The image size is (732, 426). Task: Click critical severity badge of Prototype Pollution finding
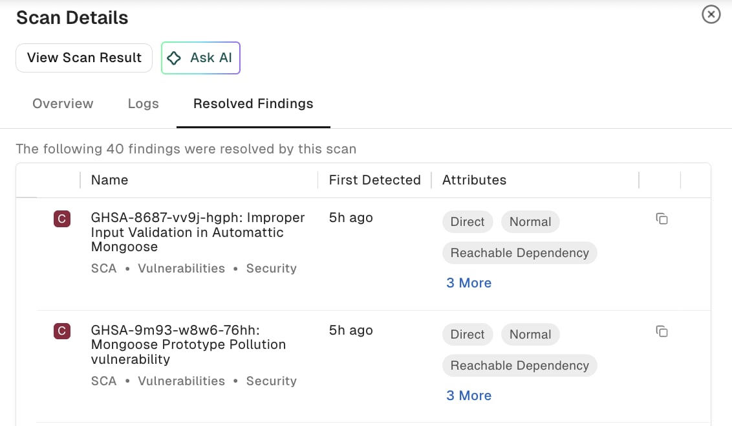[62, 331]
